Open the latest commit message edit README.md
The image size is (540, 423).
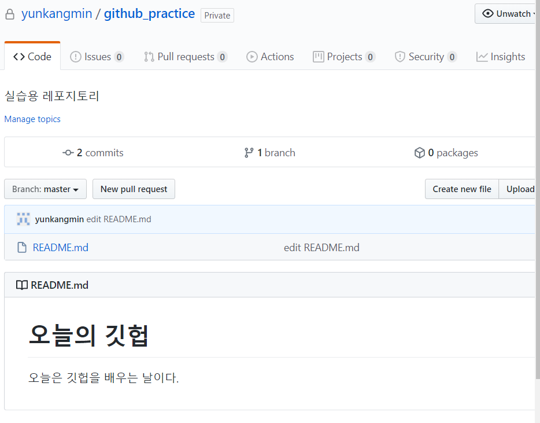[119, 219]
